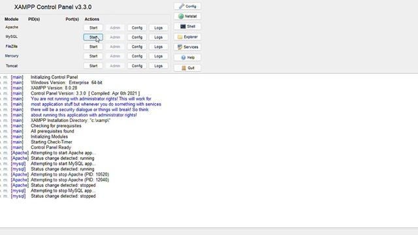The image size is (418, 235).
Task: Click 'Attempting to start Apache app...' log line
Action: point(63,153)
